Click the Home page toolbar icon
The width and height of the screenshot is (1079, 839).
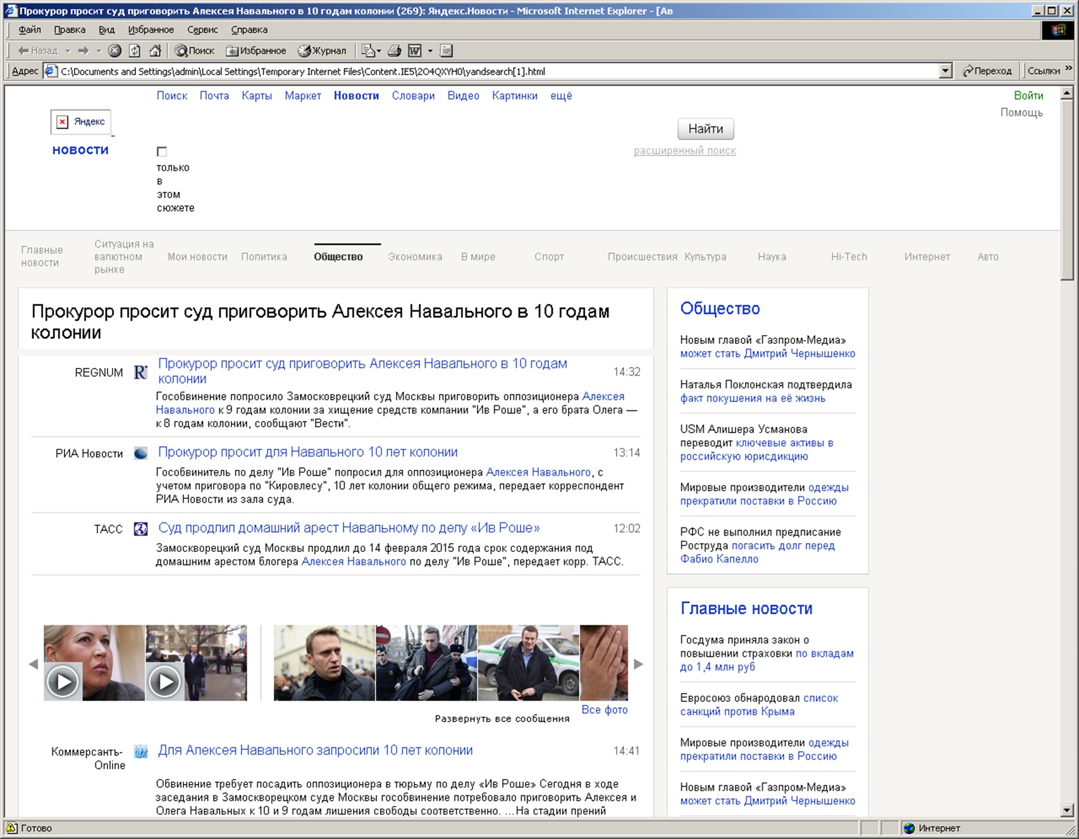point(155,51)
